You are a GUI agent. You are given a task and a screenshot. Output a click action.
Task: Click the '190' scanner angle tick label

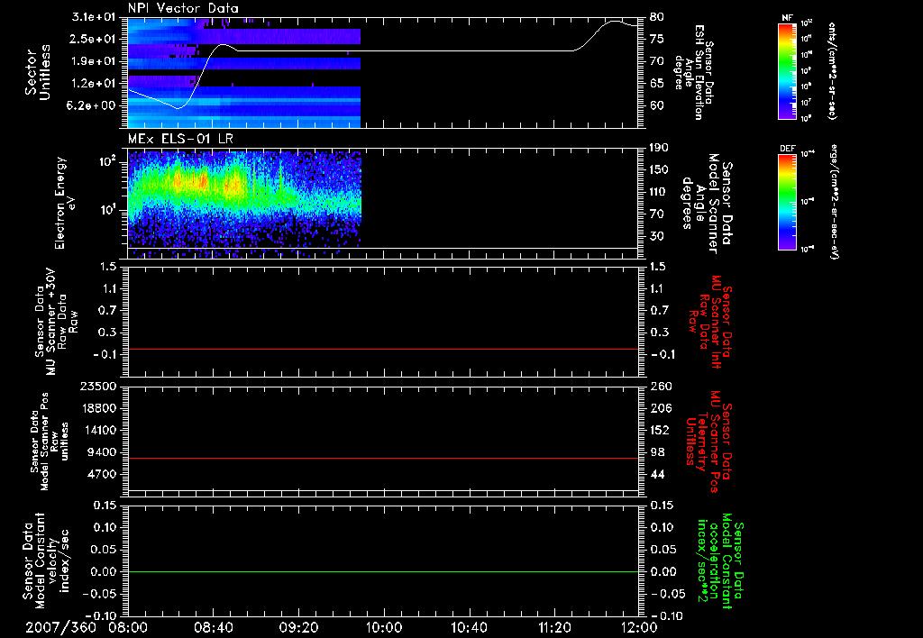[x=659, y=148]
